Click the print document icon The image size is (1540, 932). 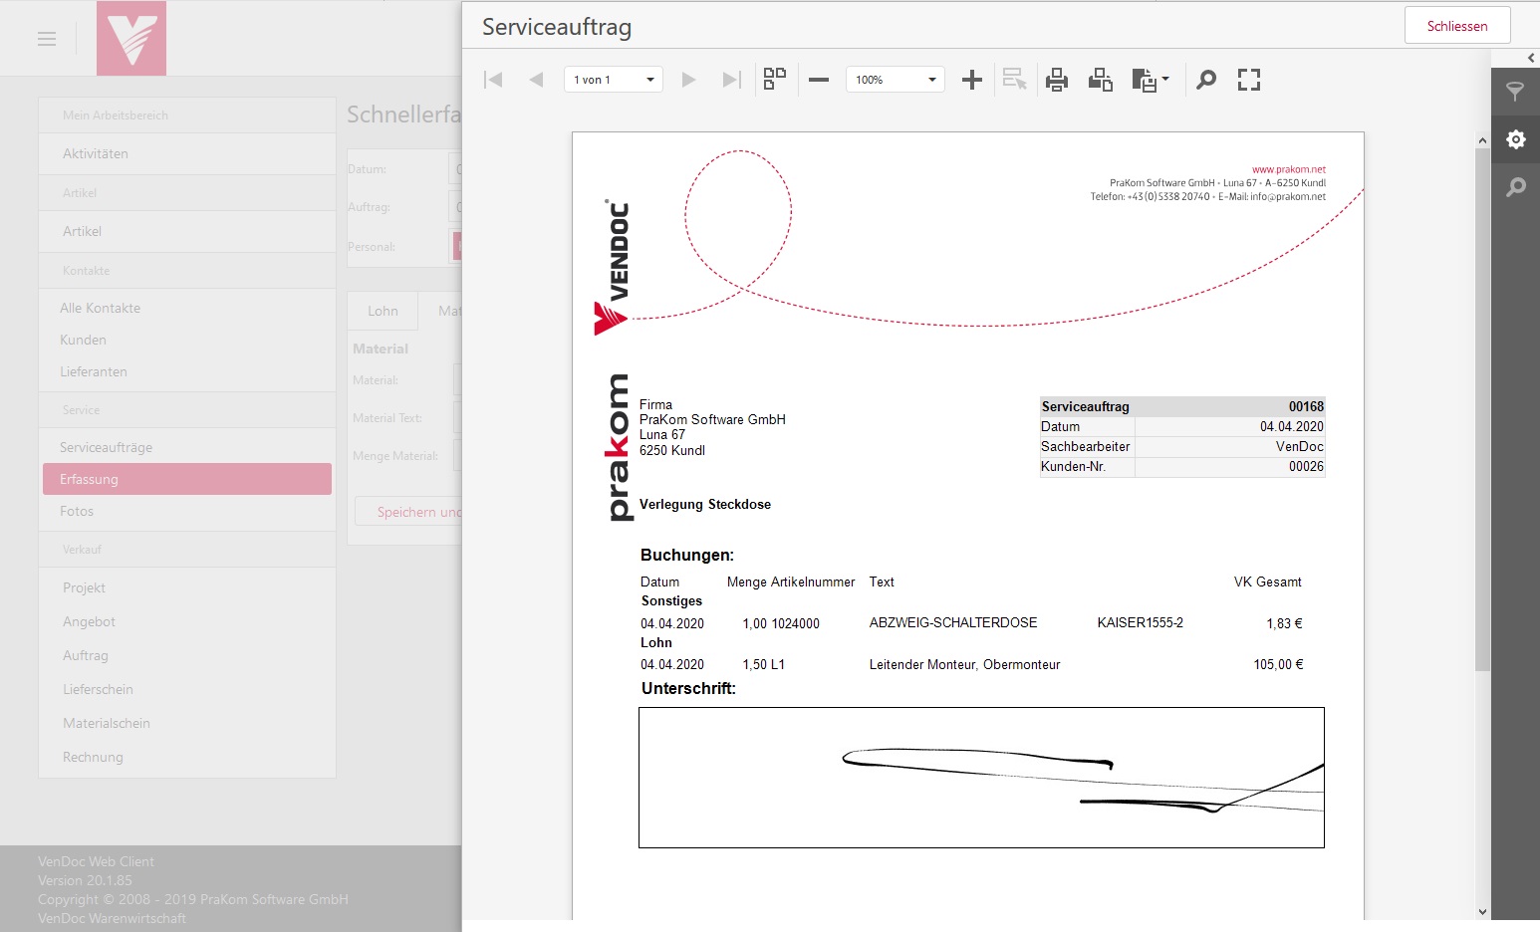[x=1057, y=80]
